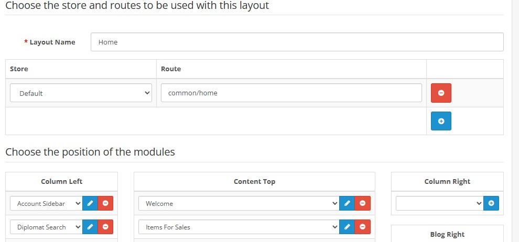
Task: Add a new store route row
Action: pos(441,121)
